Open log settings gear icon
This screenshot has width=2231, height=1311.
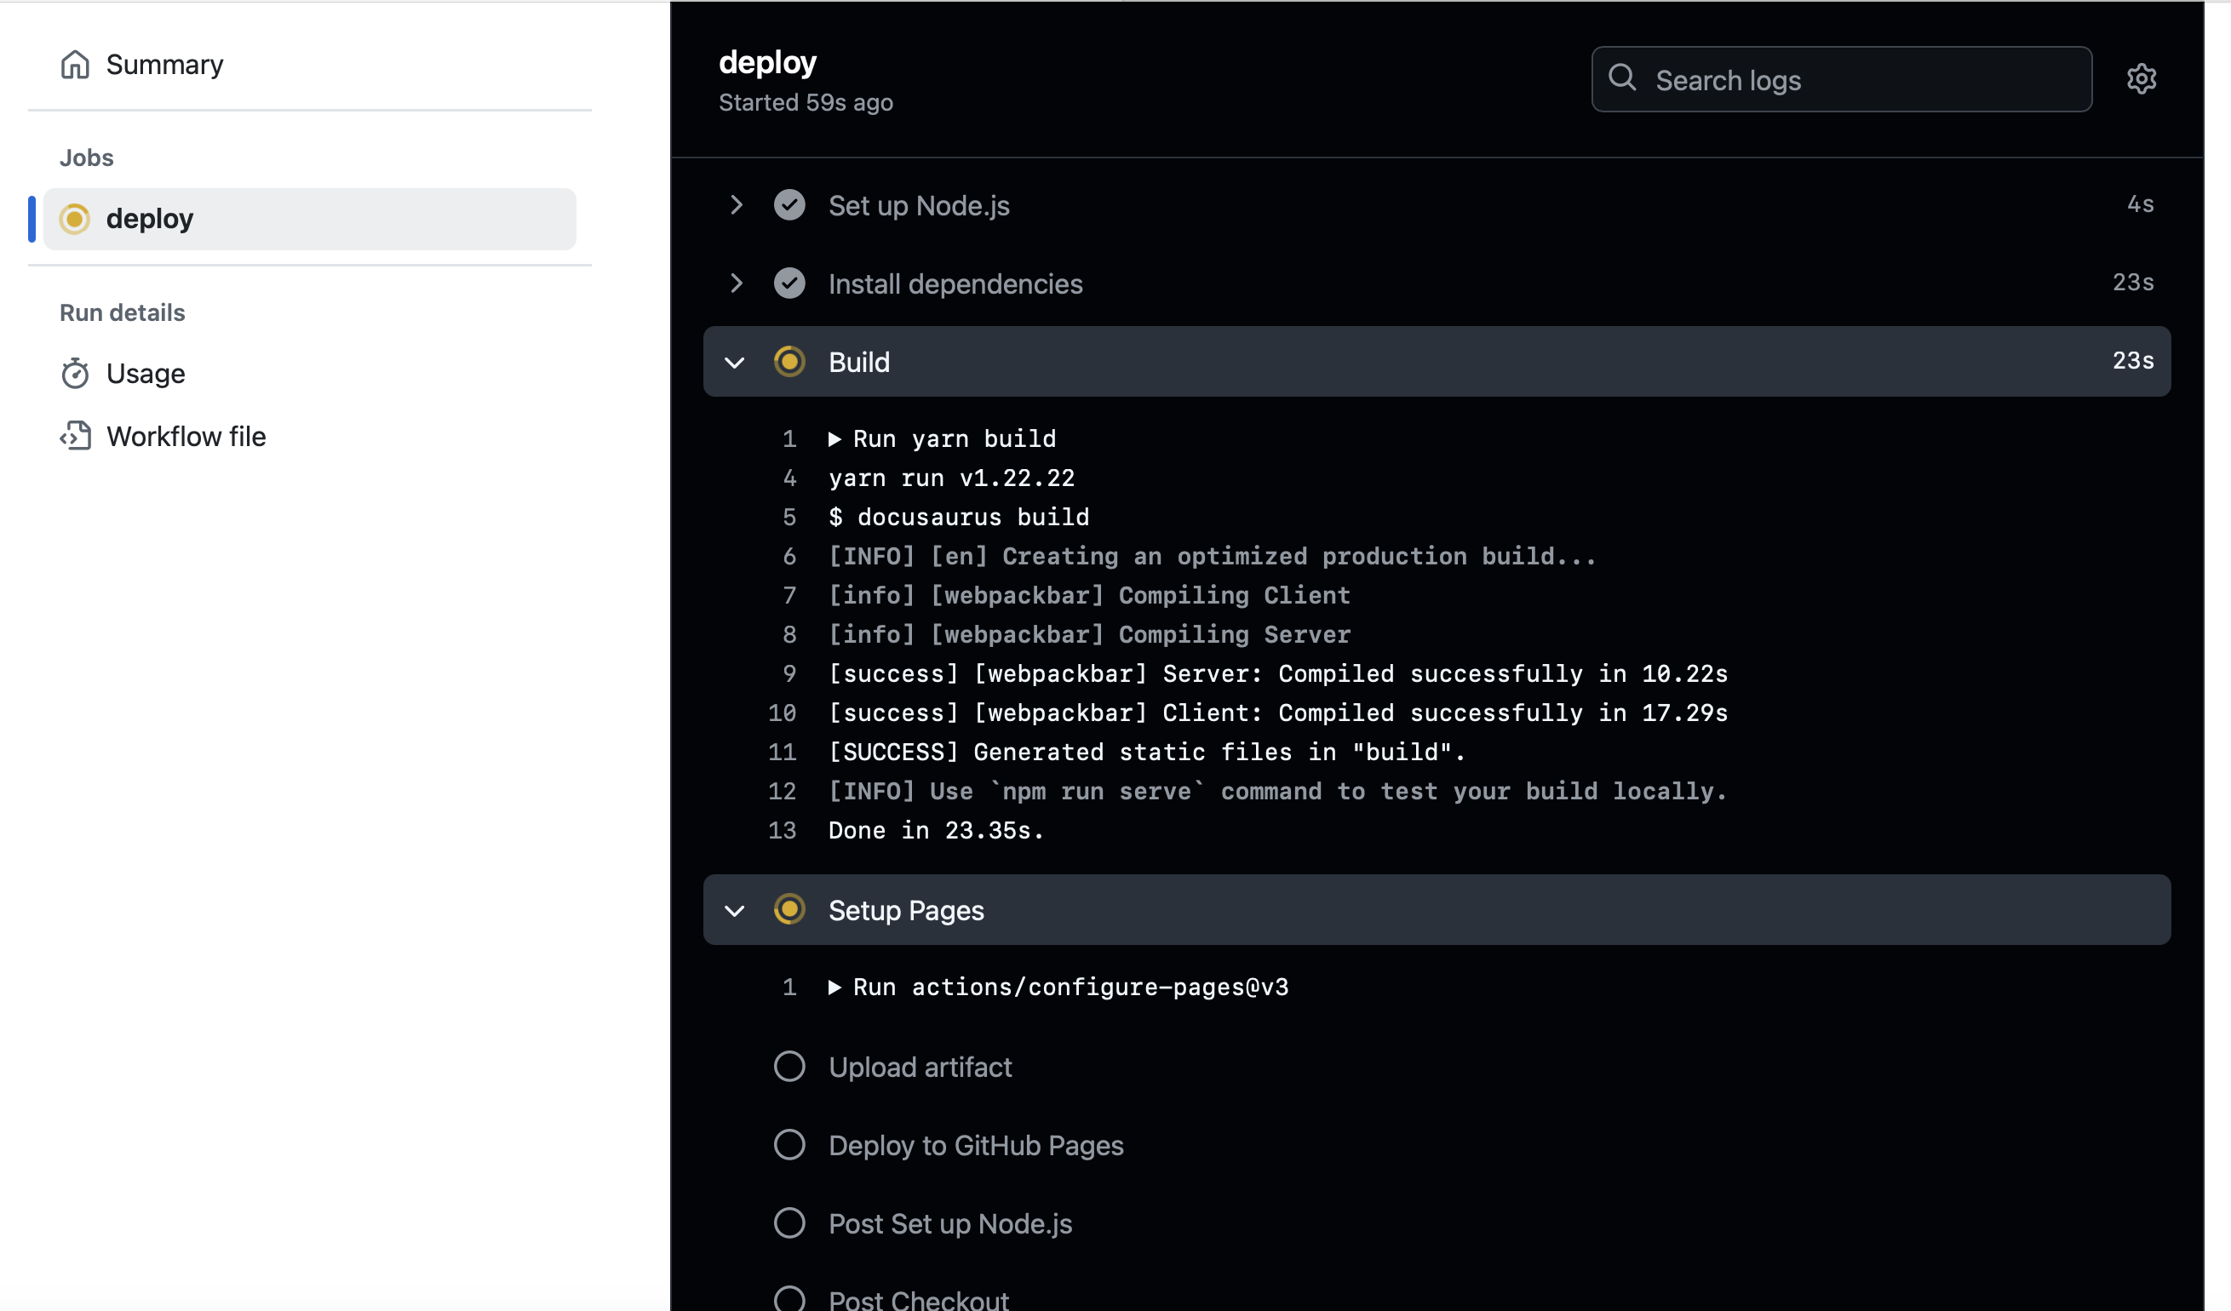pos(2141,80)
